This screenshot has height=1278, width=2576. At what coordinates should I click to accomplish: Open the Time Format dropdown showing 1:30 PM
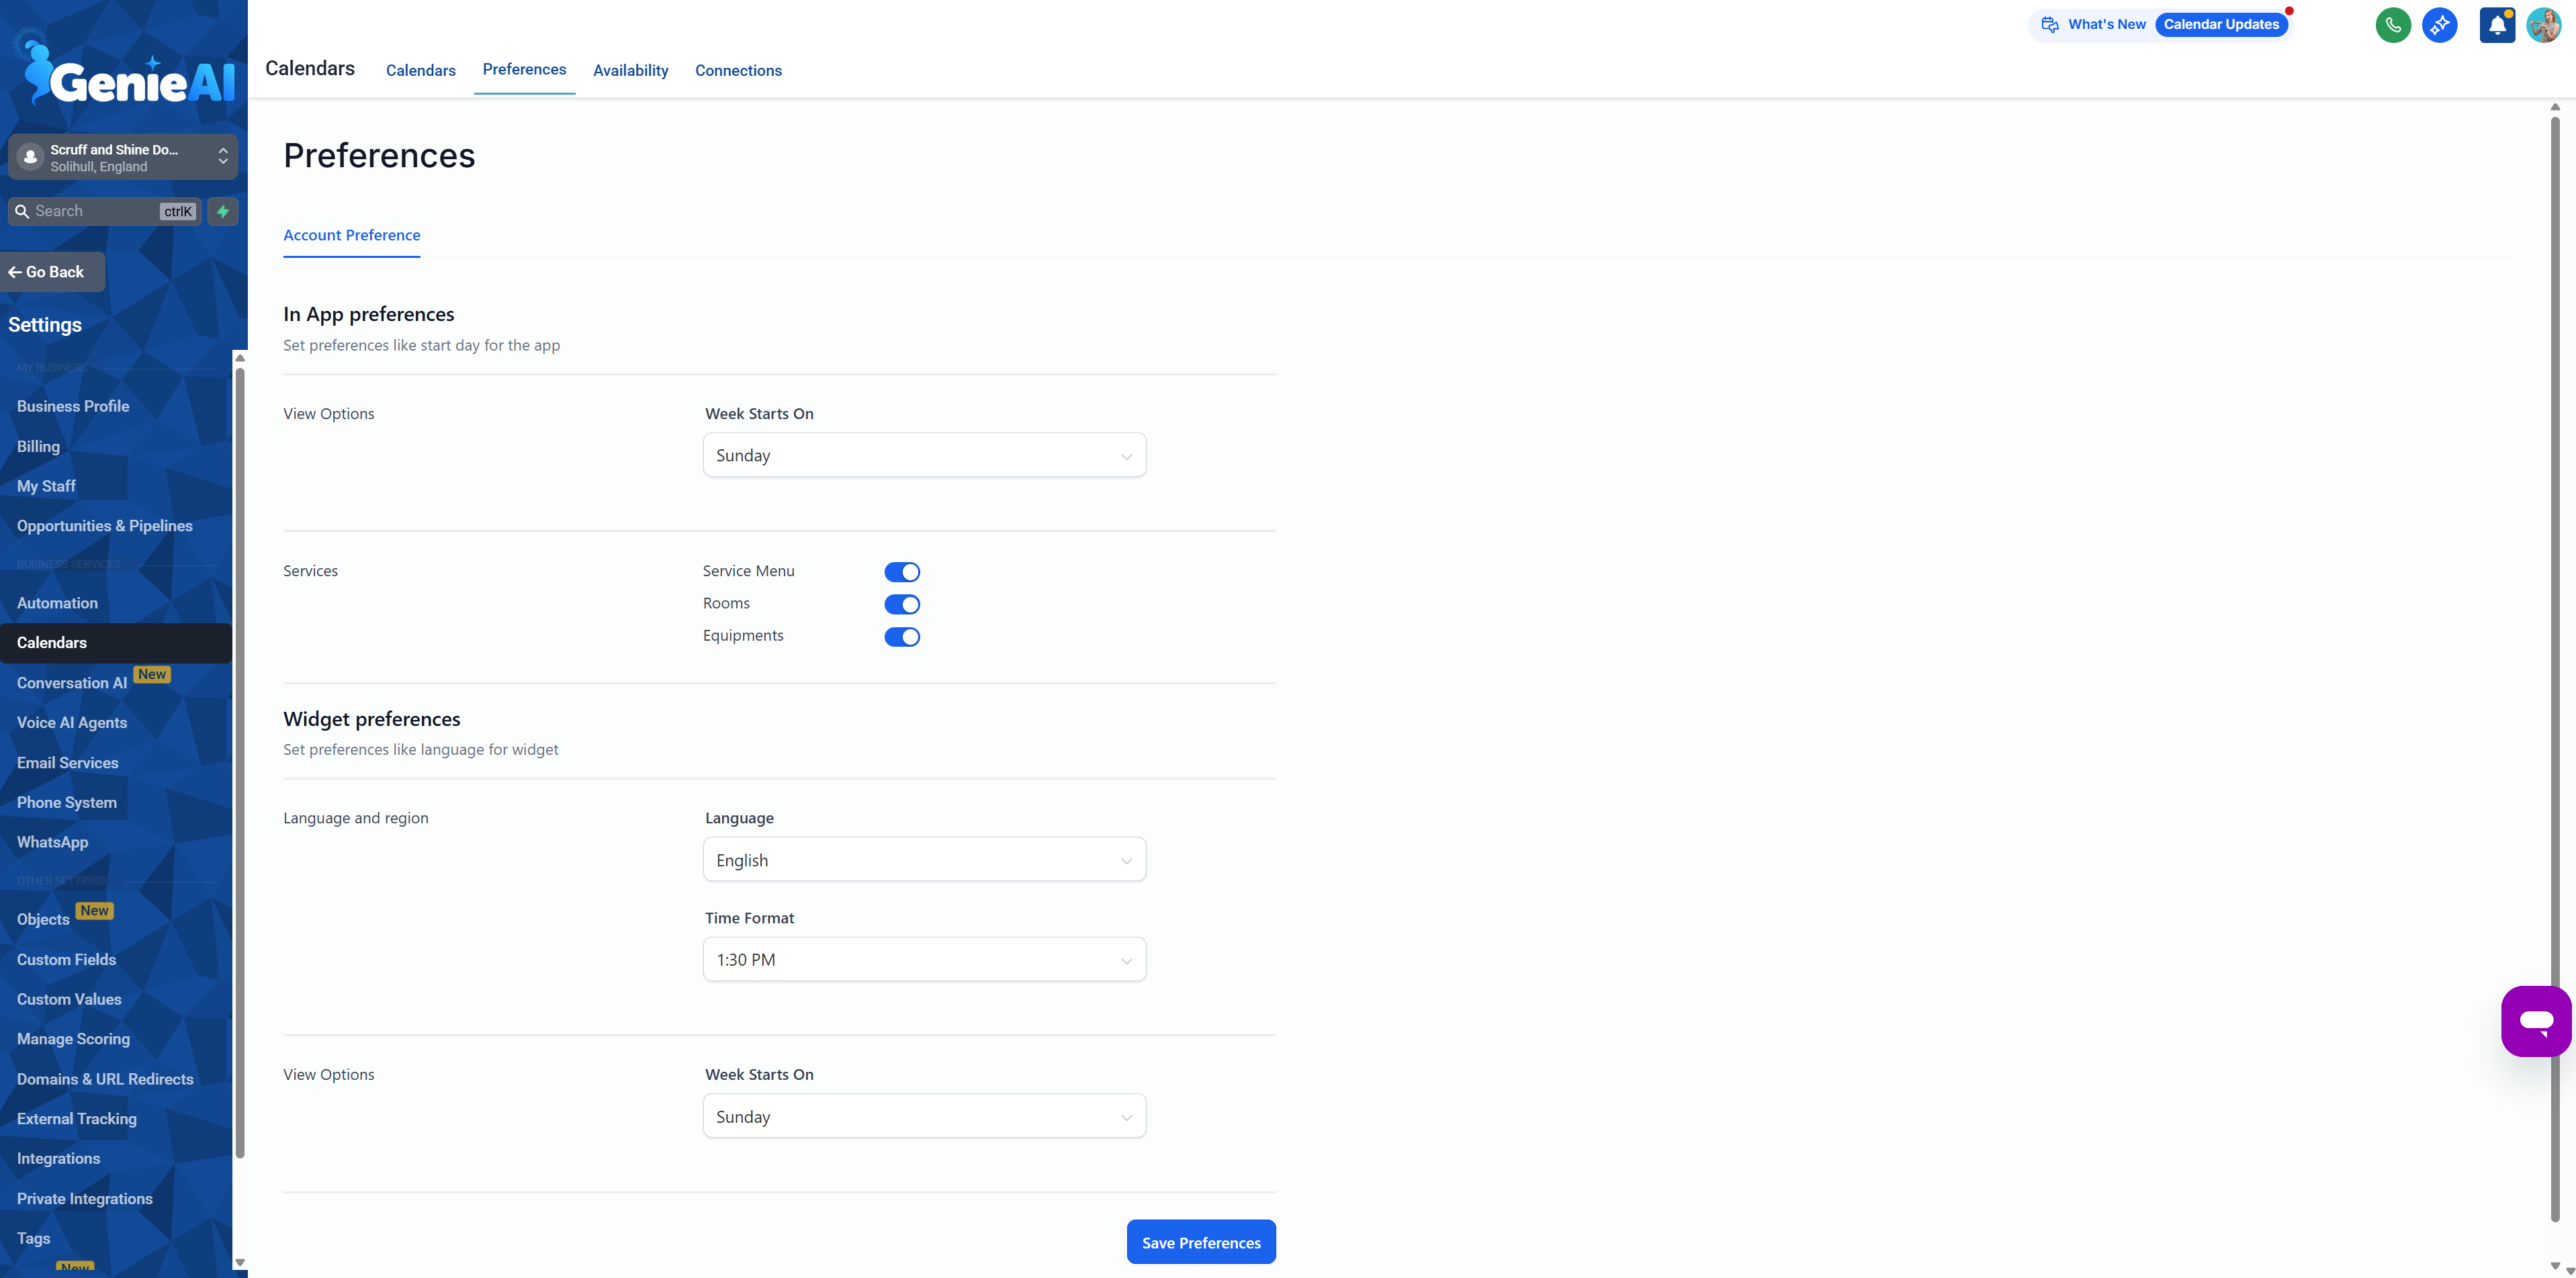click(923, 959)
